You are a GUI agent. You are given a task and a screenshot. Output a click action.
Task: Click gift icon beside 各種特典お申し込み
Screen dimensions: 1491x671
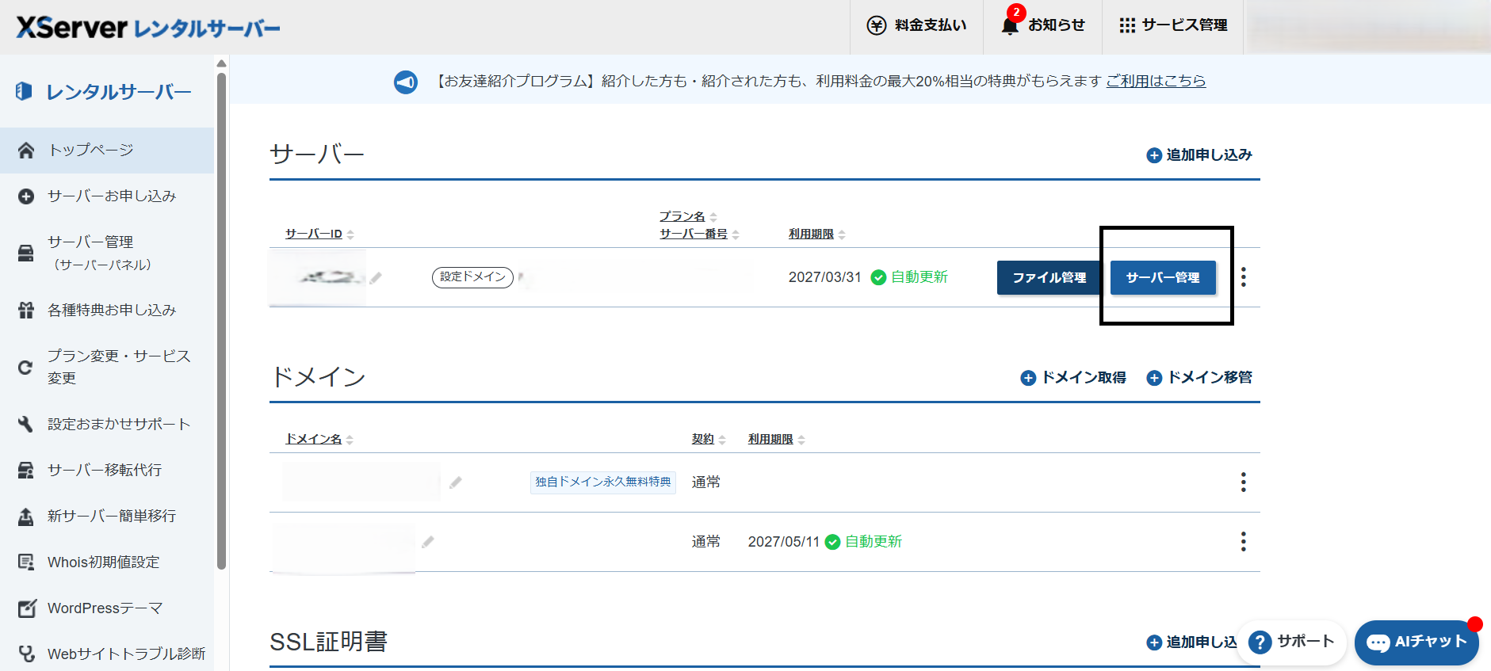point(26,311)
